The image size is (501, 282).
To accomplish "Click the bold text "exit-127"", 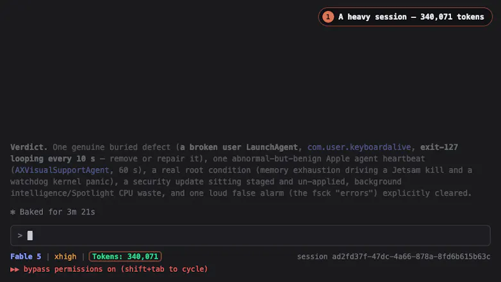I will [x=439, y=147].
